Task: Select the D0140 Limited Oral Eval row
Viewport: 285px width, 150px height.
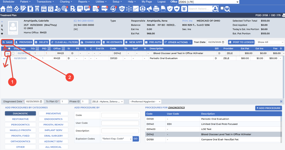Action: point(213,124)
